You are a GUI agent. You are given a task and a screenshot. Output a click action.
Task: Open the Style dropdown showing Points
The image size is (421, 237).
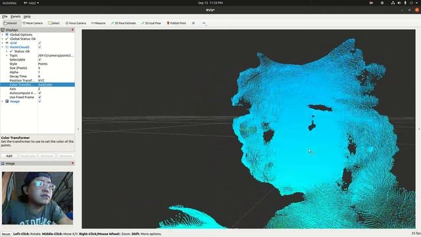click(x=56, y=64)
